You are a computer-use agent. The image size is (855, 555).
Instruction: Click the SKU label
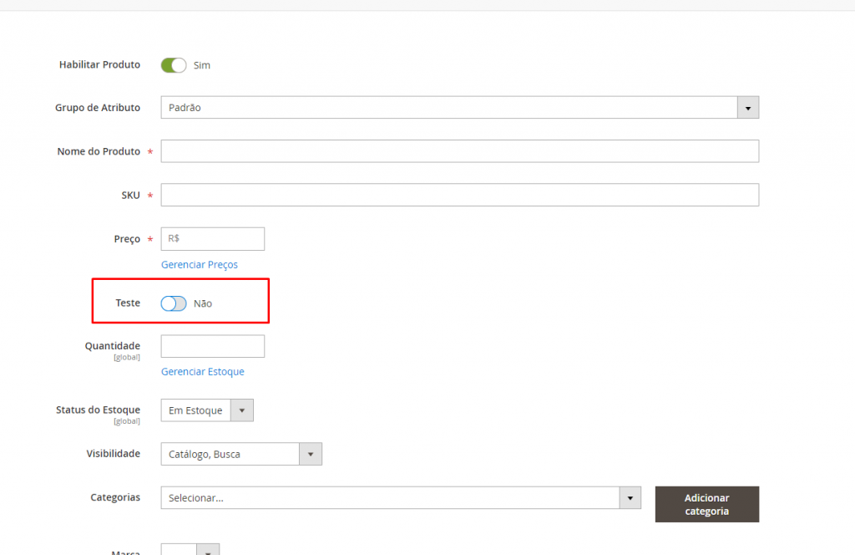click(131, 196)
